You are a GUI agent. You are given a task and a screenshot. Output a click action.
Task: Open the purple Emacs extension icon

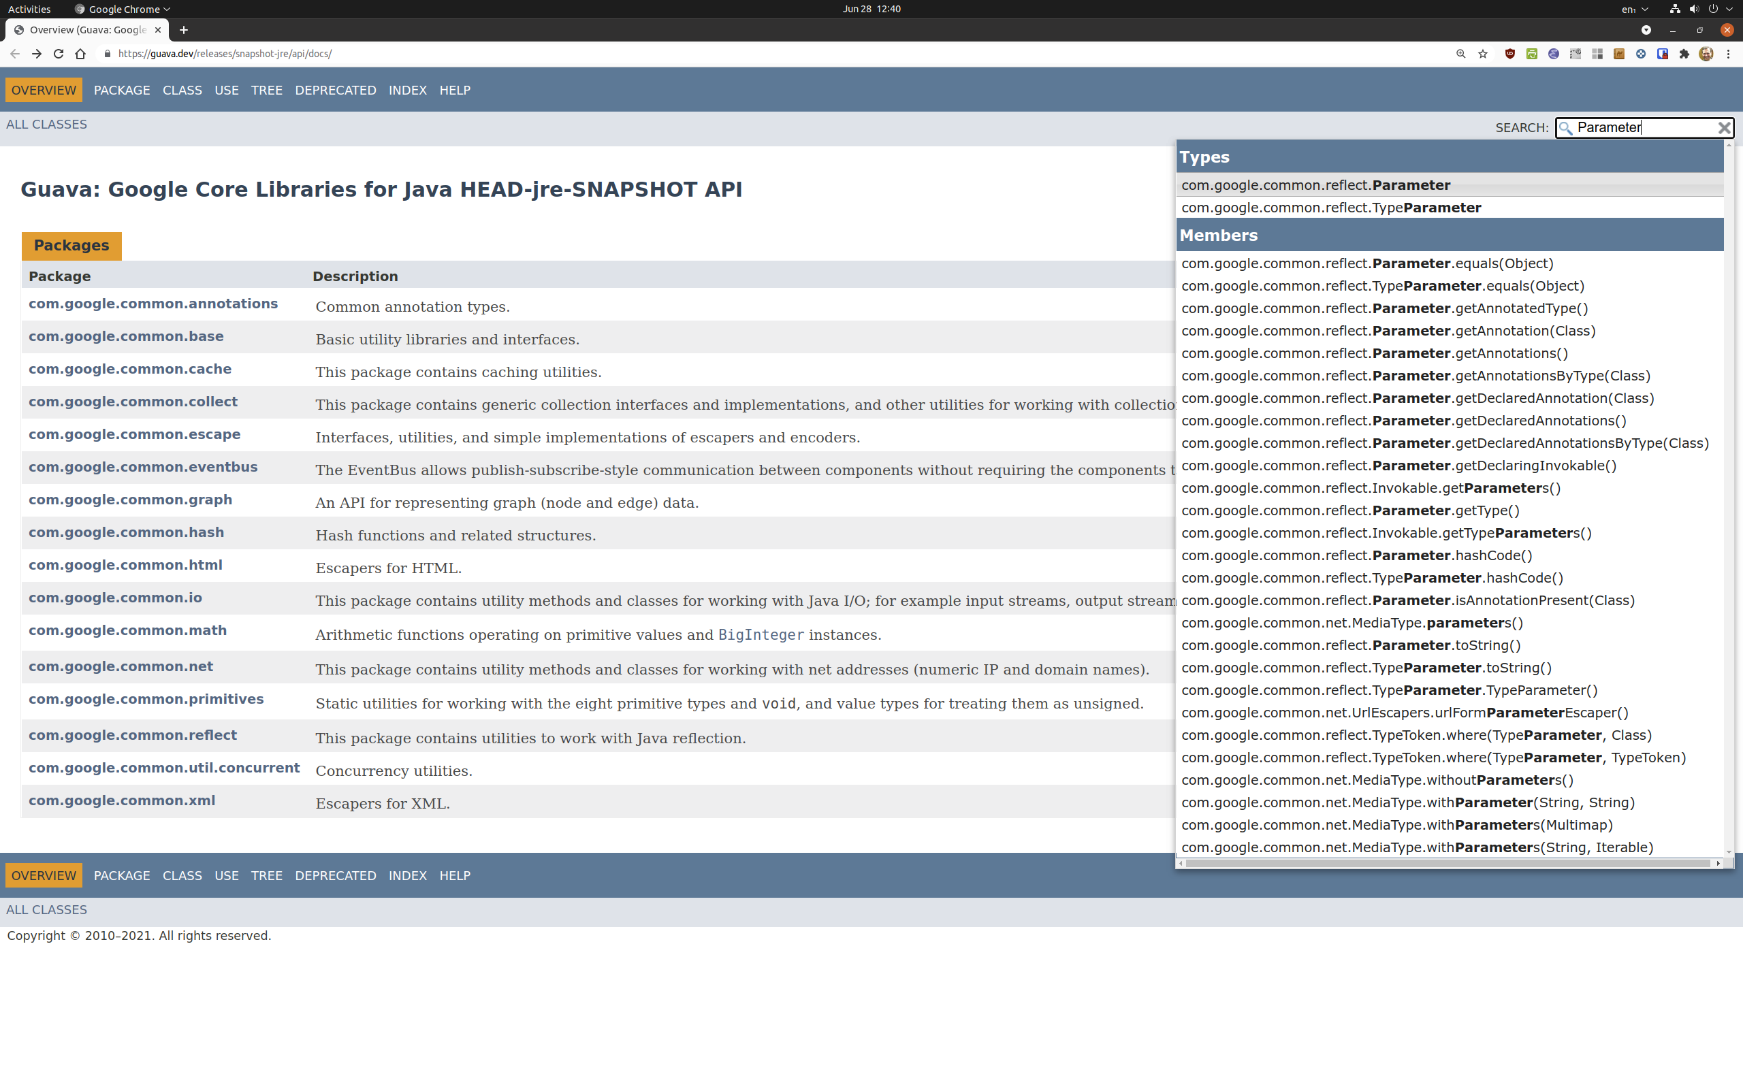click(1554, 53)
